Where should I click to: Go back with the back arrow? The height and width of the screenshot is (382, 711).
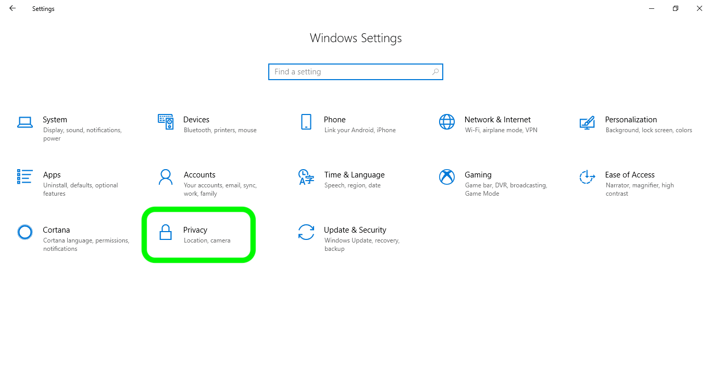(13, 8)
